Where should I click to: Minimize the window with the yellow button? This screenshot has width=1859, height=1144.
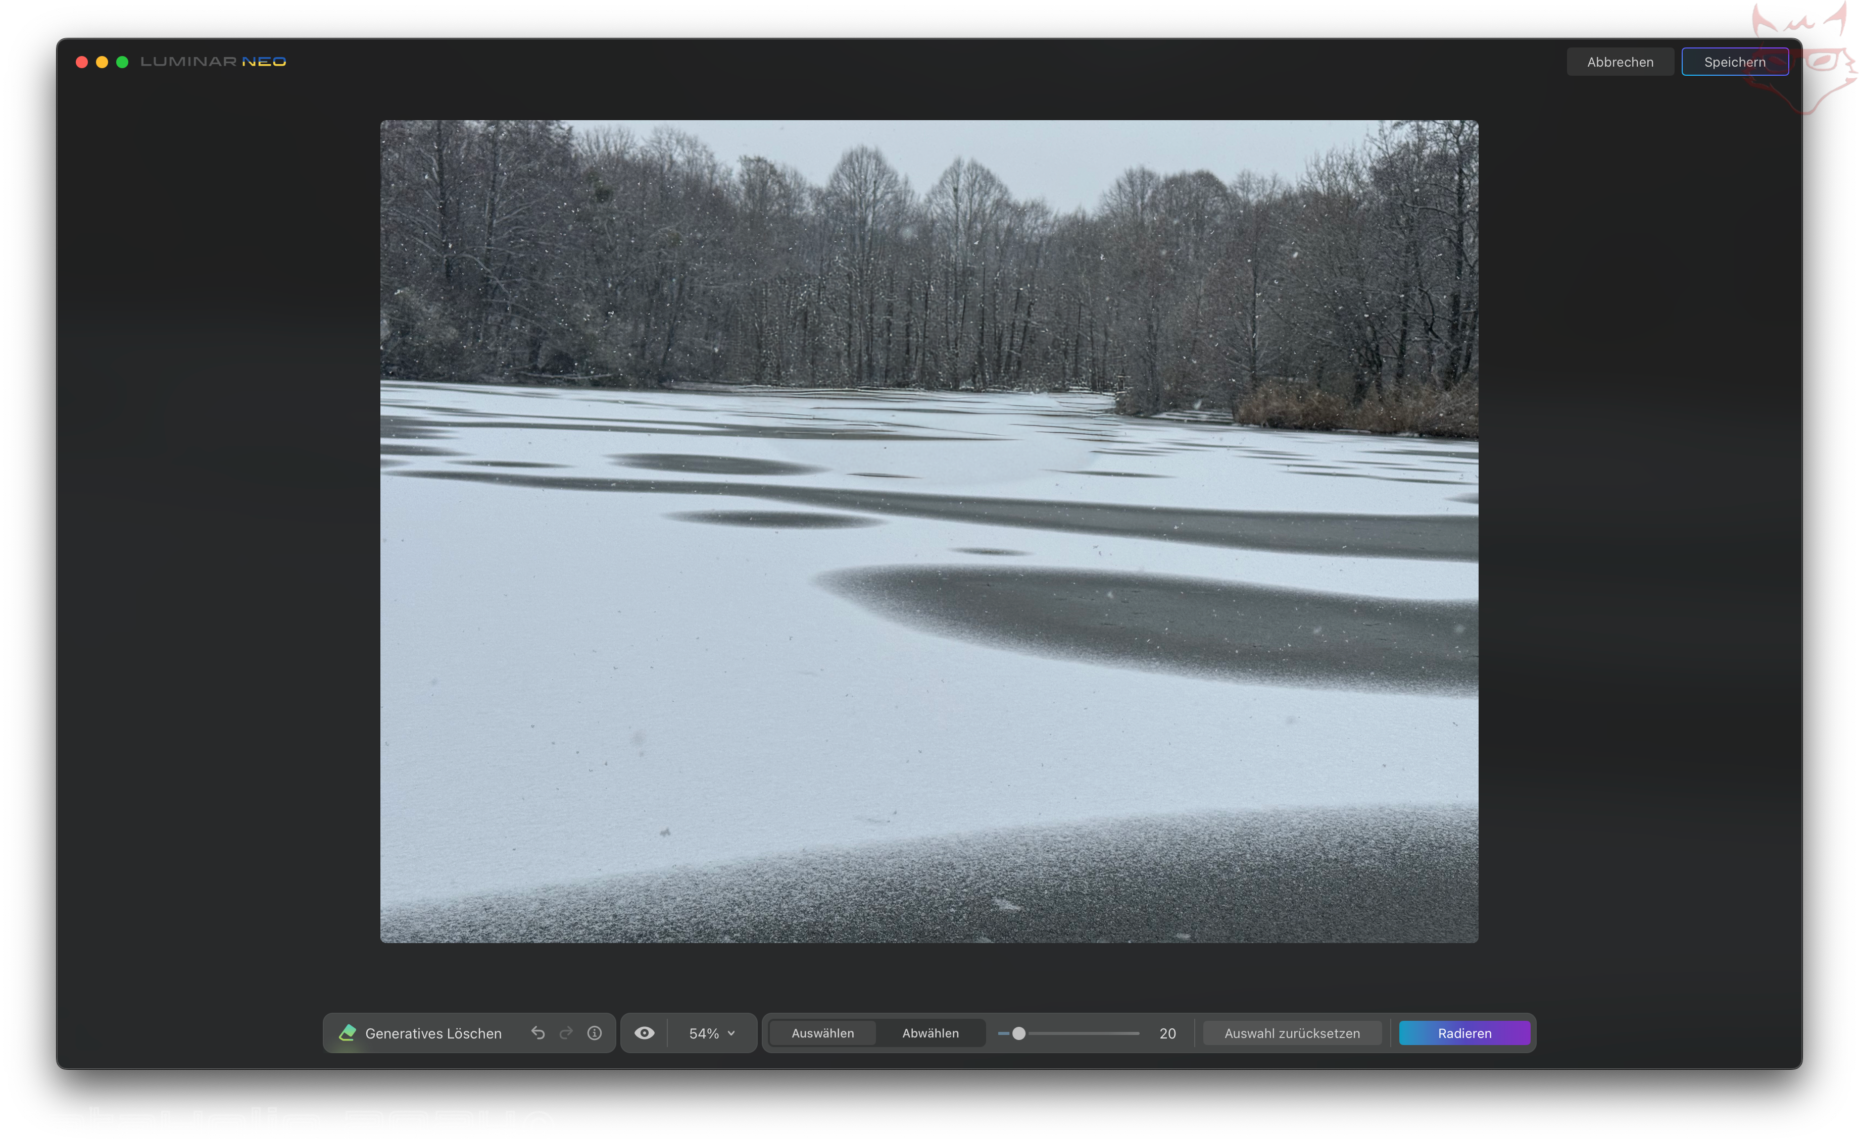102,62
